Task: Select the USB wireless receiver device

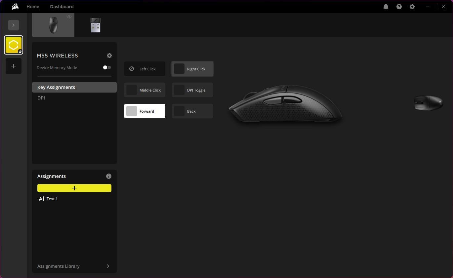Action: click(x=95, y=25)
